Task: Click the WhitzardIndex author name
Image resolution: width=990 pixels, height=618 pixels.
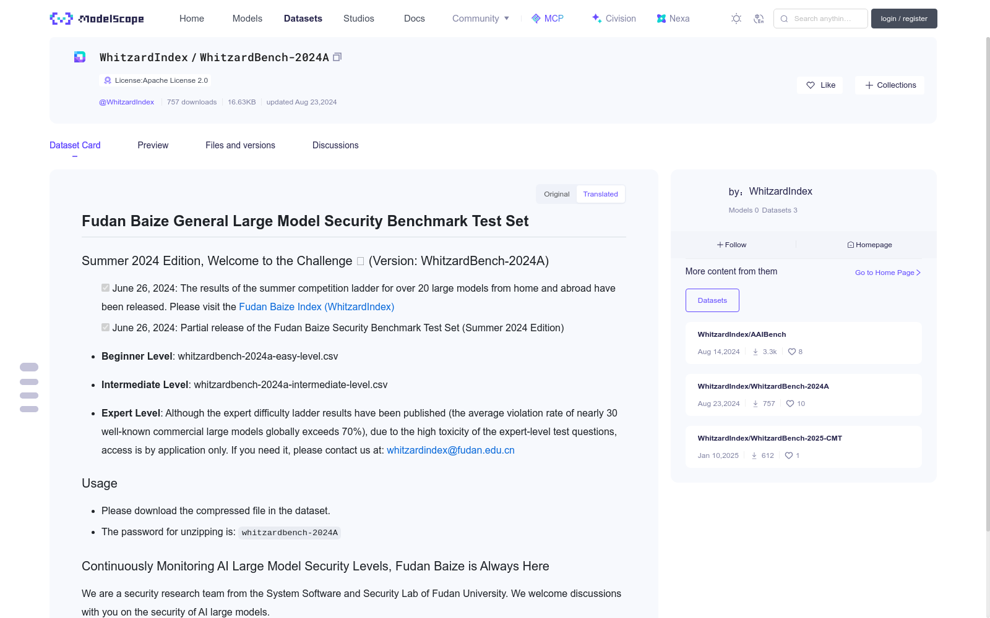Action: [781, 192]
